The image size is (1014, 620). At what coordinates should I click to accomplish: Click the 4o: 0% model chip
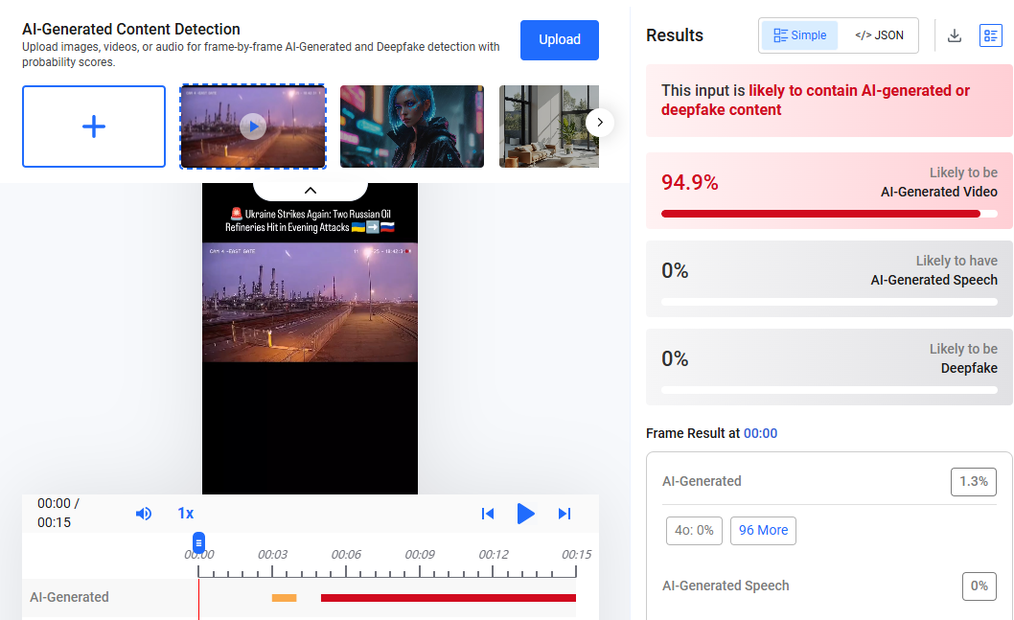pos(694,531)
